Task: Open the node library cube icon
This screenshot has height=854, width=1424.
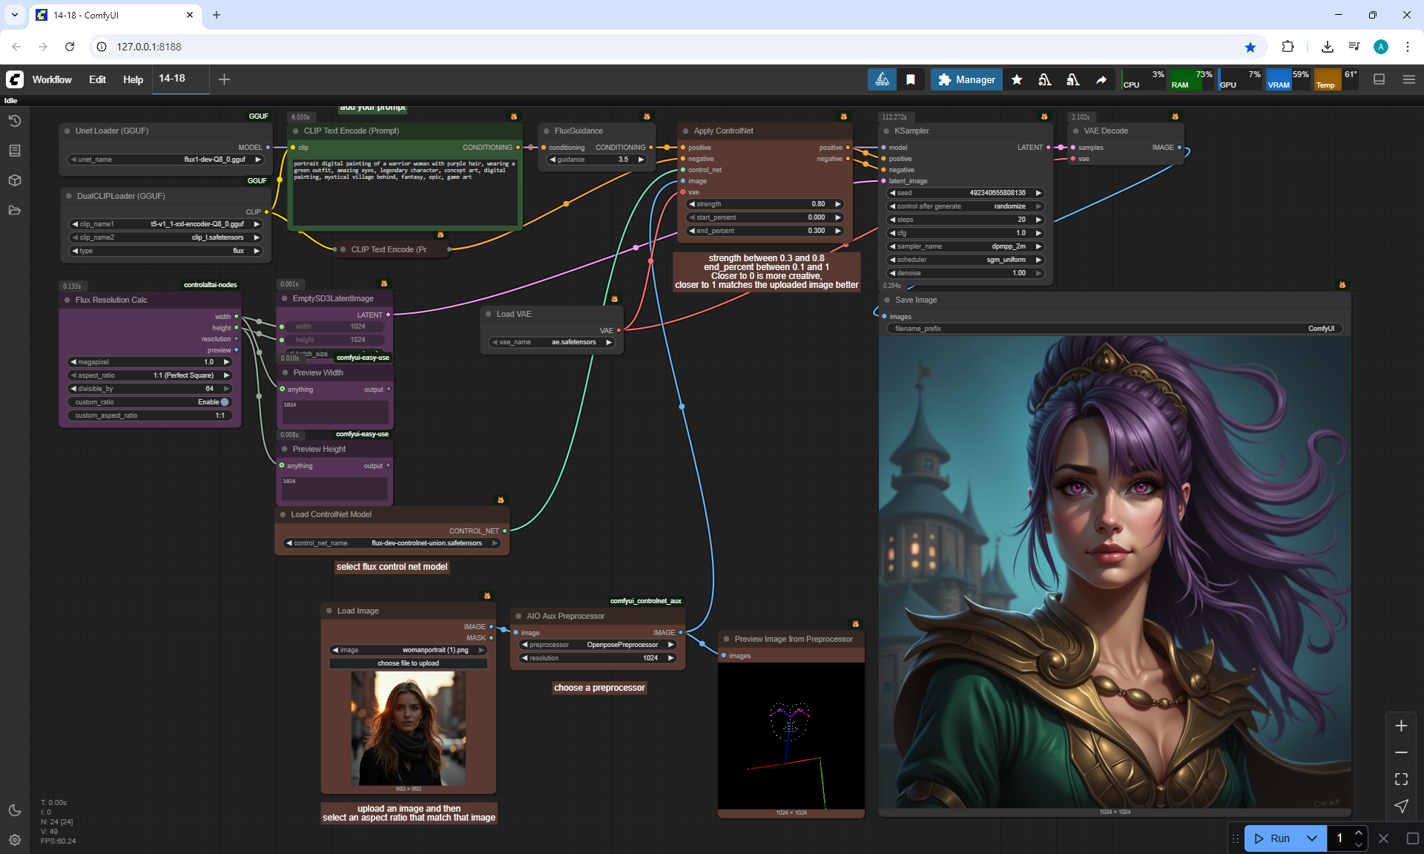Action: pyautogui.click(x=15, y=180)
